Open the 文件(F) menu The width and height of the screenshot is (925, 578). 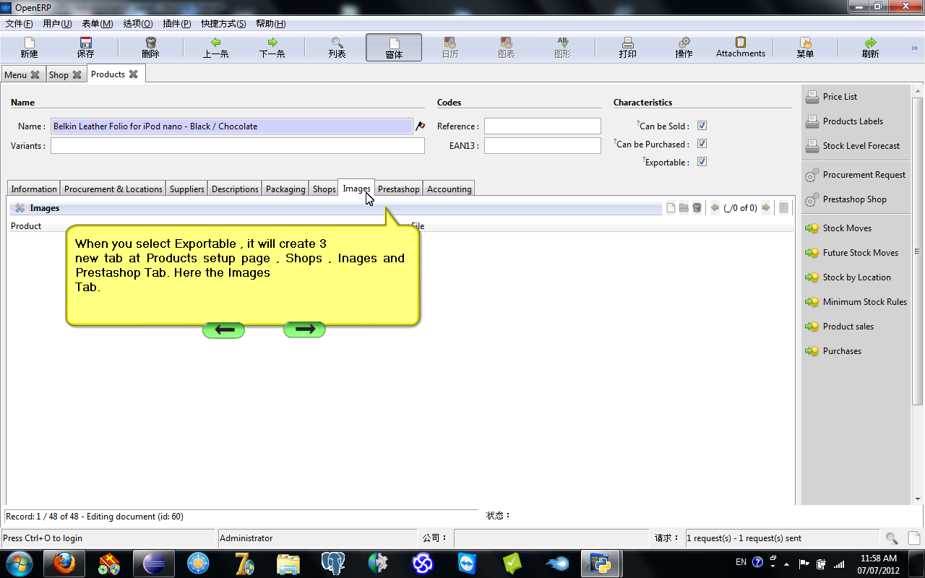pos(20,24)
